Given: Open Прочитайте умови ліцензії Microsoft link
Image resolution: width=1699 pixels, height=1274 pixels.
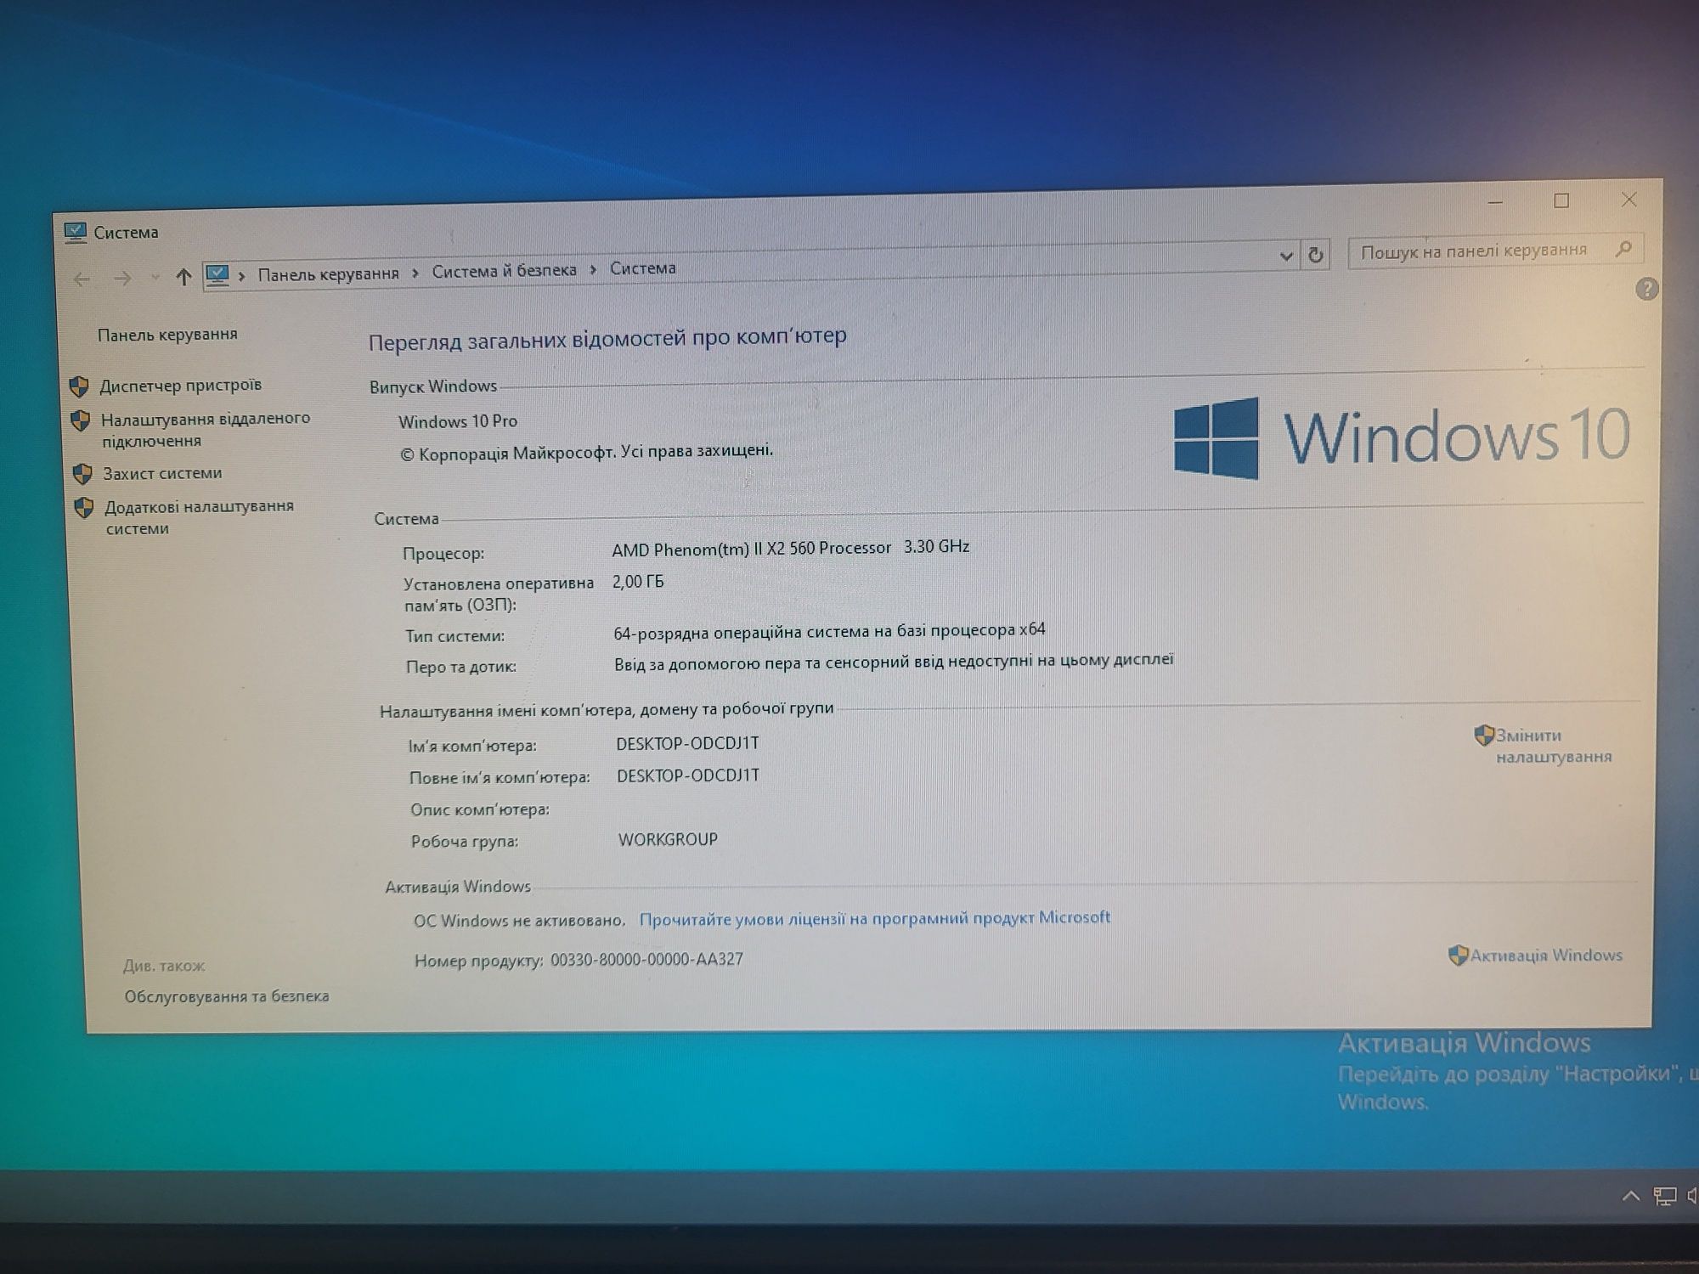Looking at the screenshot, I should 874,918.
